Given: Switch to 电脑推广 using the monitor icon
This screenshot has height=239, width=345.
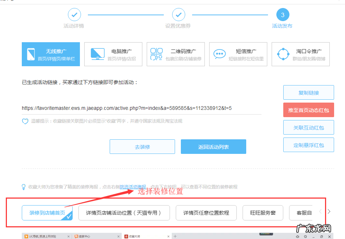Looking at the screenshot, I should (97, 54).
